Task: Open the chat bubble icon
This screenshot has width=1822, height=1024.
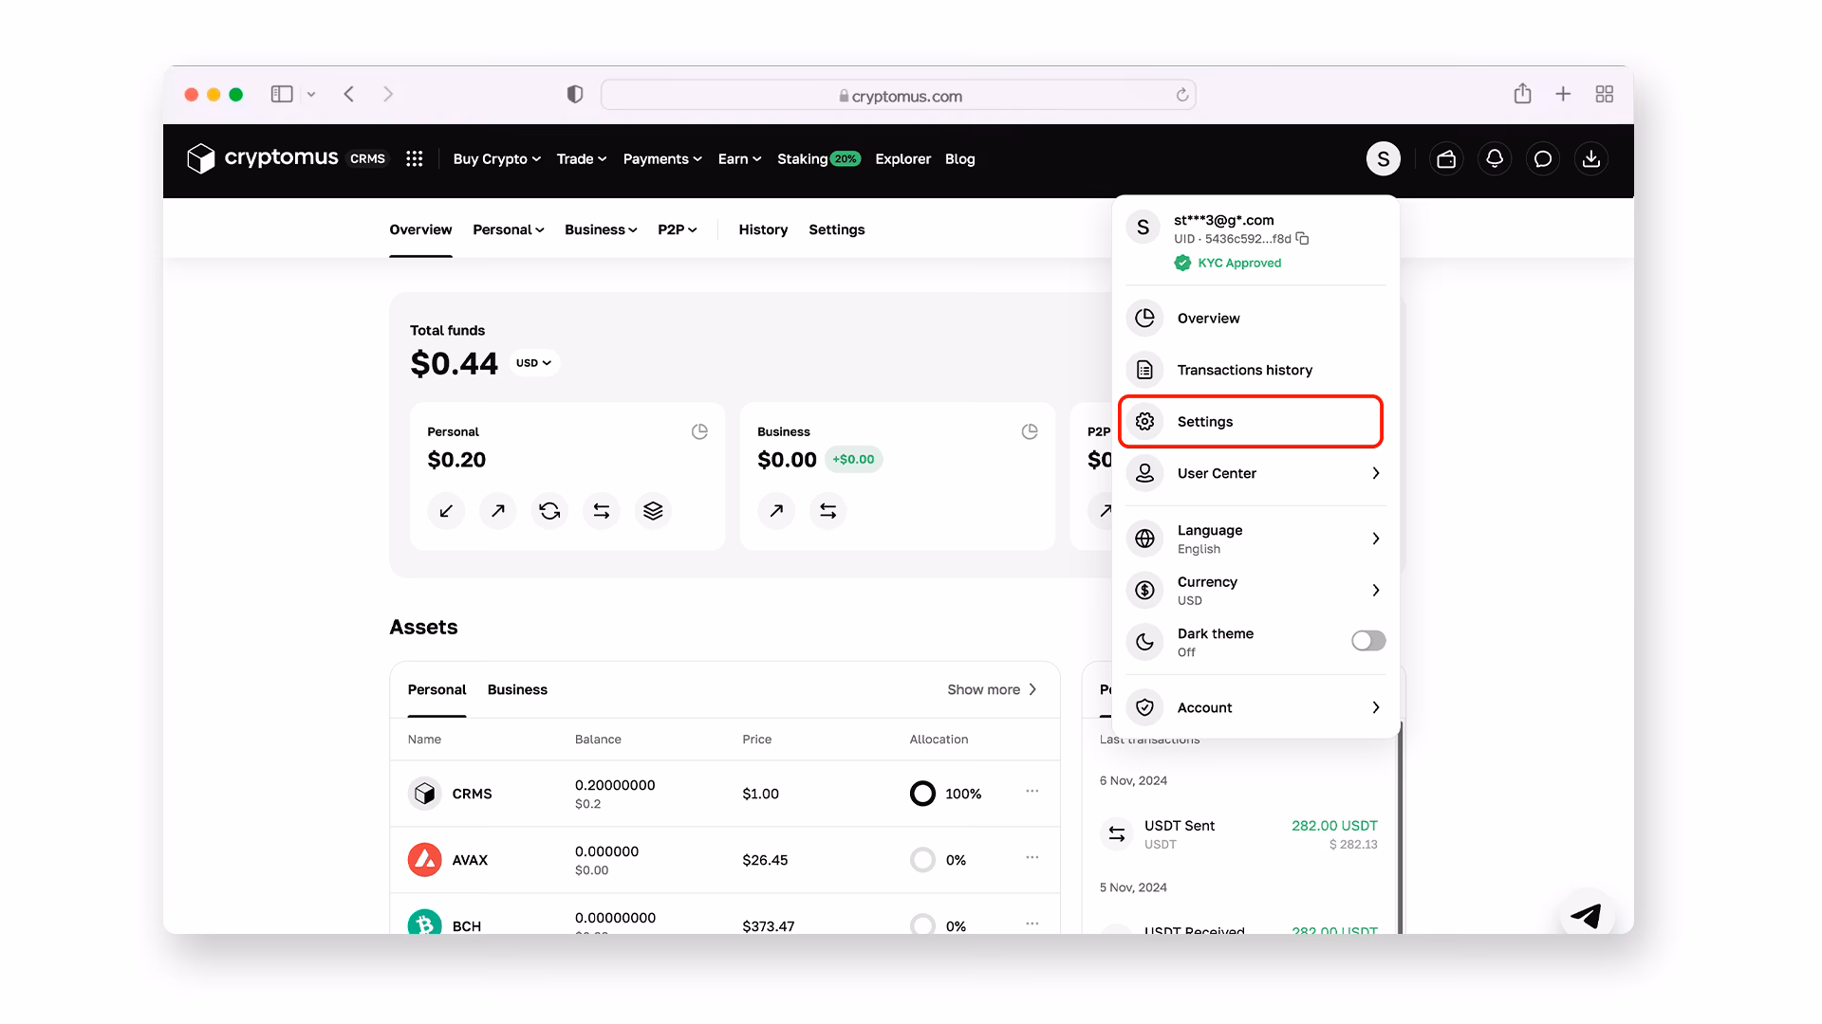Action: click(1543, 159)
